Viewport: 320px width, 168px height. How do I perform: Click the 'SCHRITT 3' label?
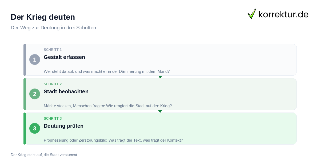tap(53, 119)
